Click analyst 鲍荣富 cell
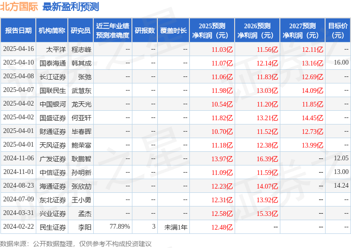The height and width of the screenshot is (248, 351). [82, 145]
